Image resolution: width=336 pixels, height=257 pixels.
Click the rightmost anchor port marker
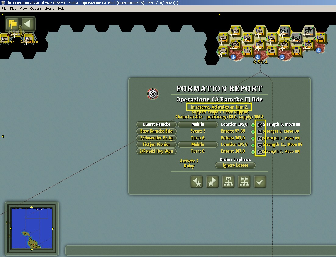[x=319, y=50]
